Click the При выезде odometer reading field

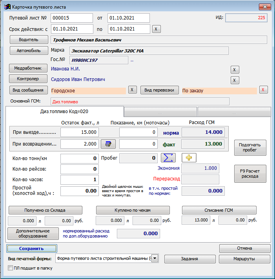click(138, 132)
